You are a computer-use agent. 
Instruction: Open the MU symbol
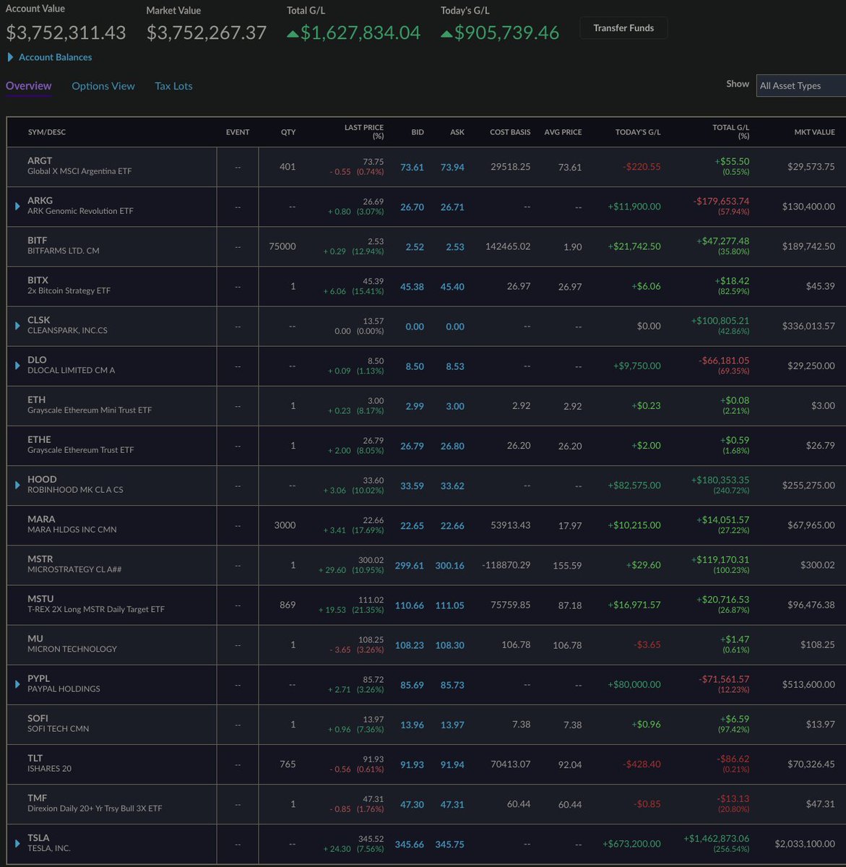tap(35, 638)
